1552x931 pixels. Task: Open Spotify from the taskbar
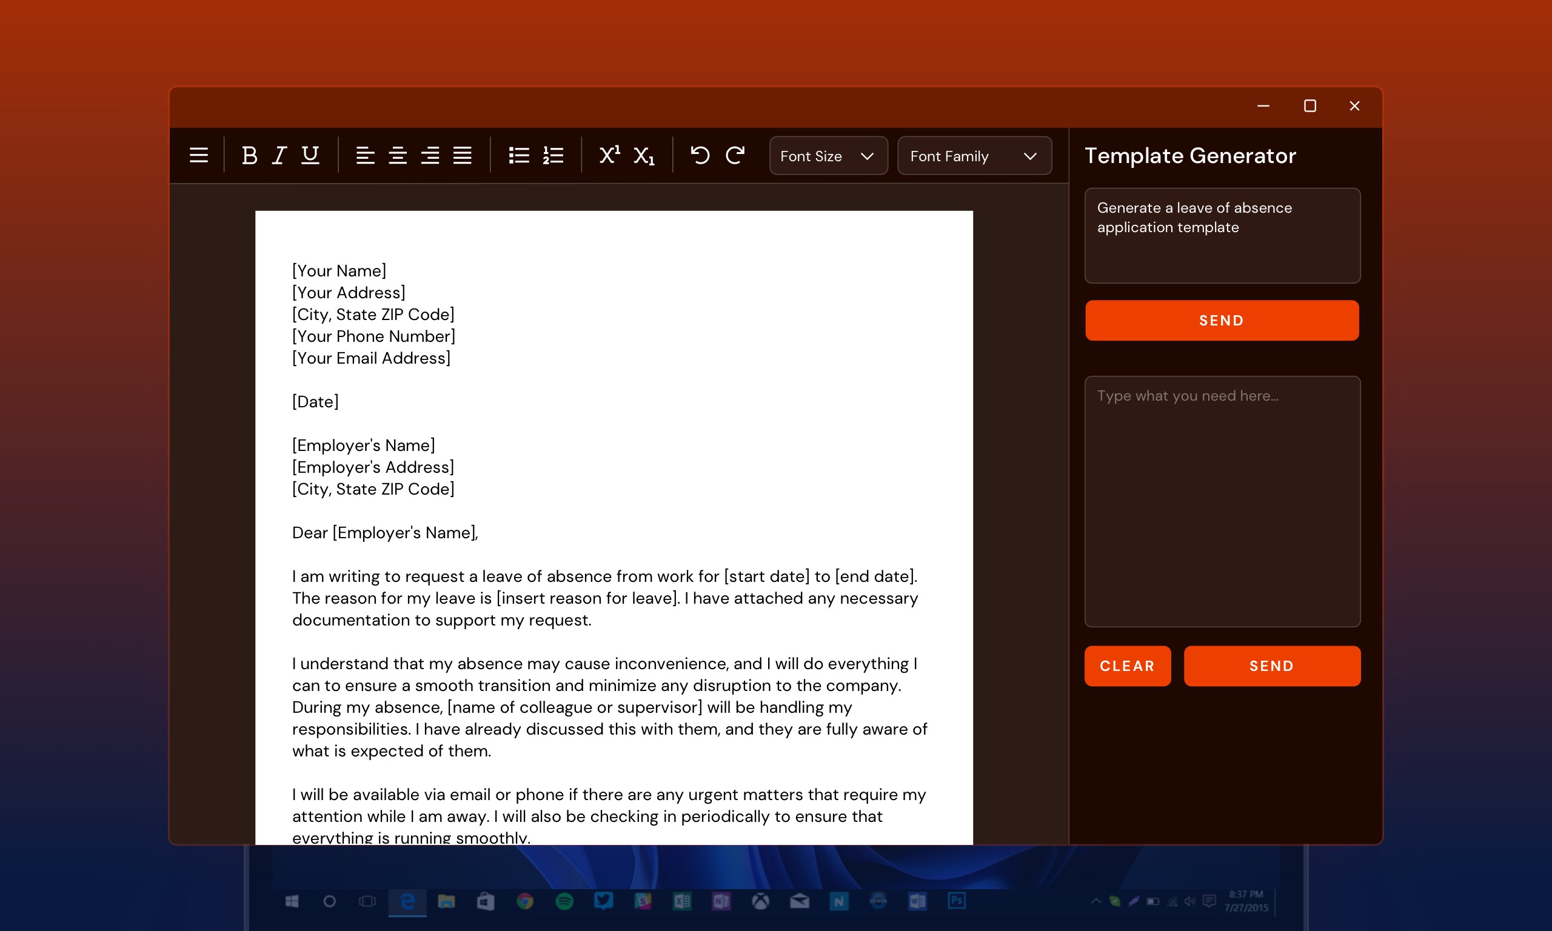[x=564, y=901]
